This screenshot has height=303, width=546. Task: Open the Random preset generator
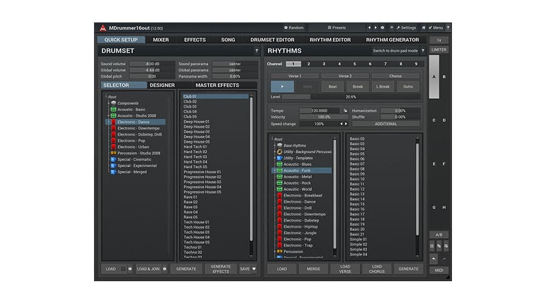click(294, 27)
